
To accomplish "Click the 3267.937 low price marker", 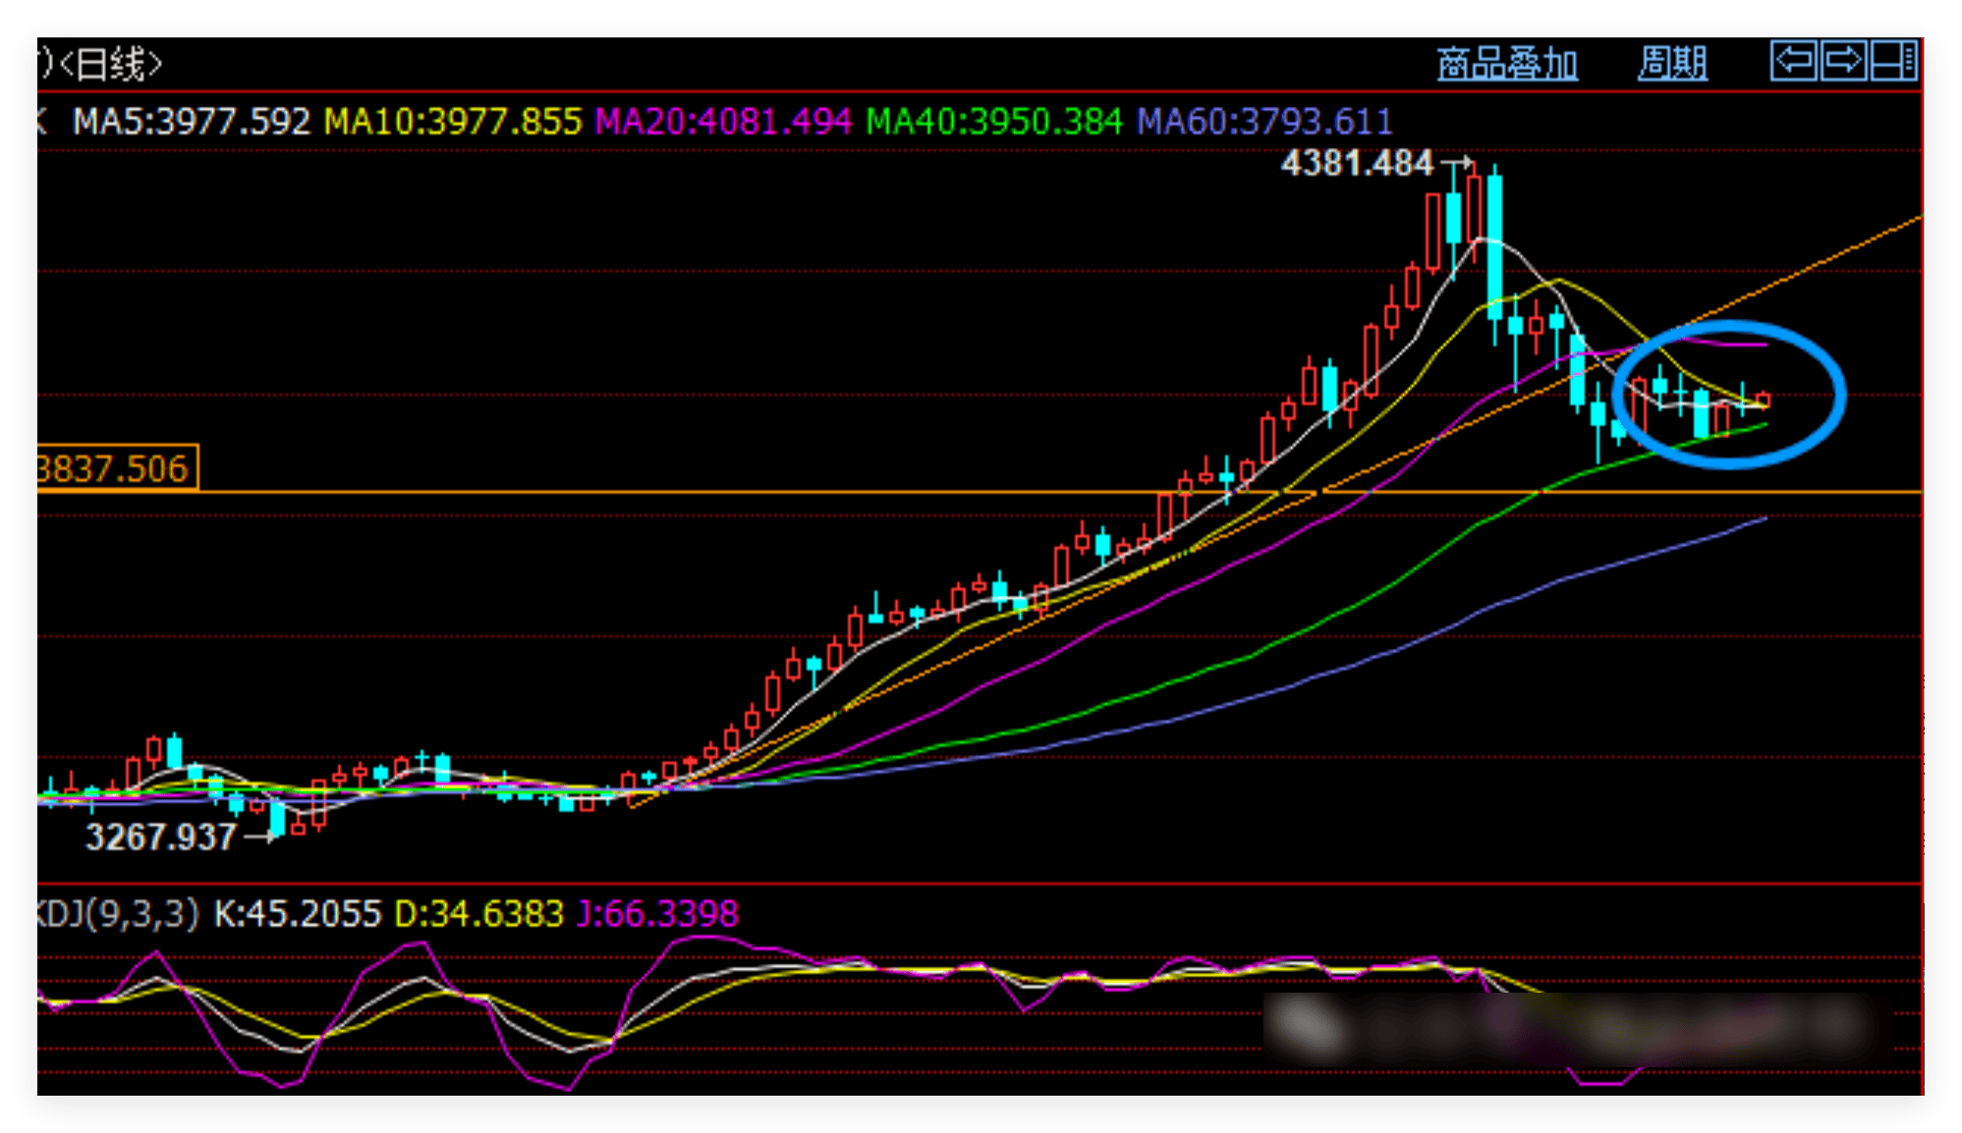I will pos(160,837).
